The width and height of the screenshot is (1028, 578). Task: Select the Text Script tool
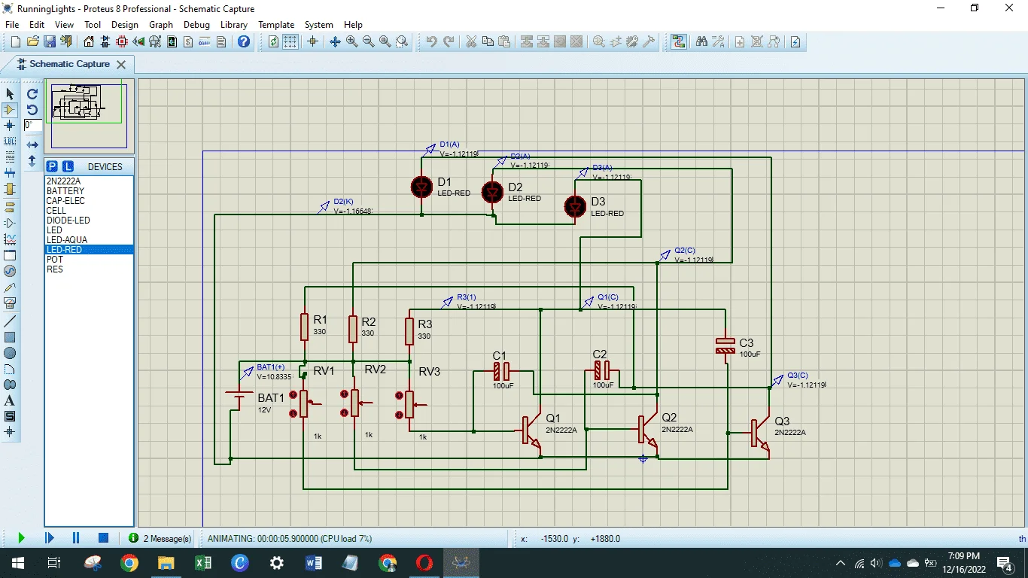(x=10, y=157)
